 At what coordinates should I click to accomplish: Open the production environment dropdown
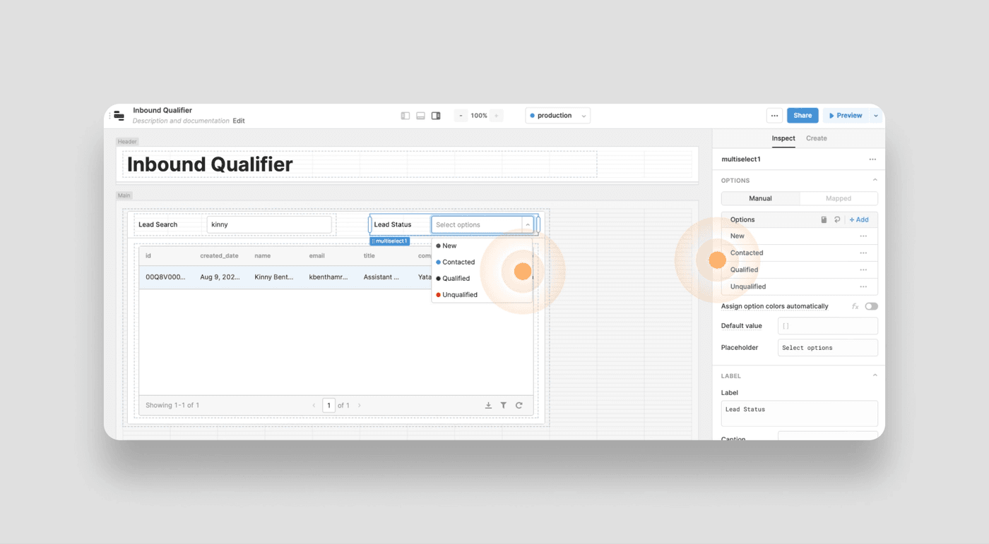pyautogui.click(x=557, y=116)
